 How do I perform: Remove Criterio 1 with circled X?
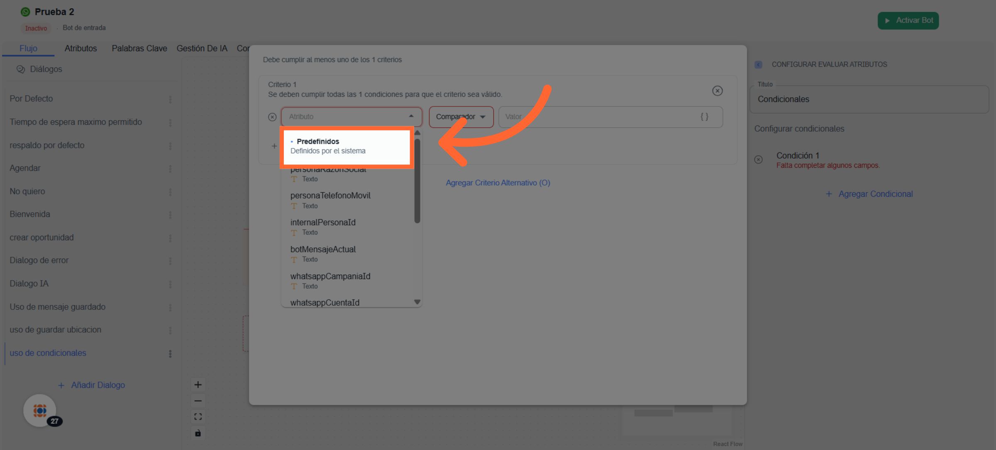[717, 91]
